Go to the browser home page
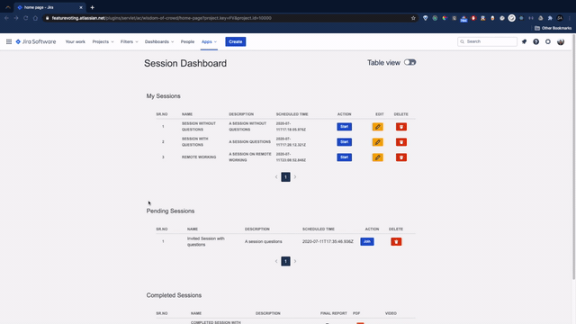The image size is (576, 324). point(35,18)
